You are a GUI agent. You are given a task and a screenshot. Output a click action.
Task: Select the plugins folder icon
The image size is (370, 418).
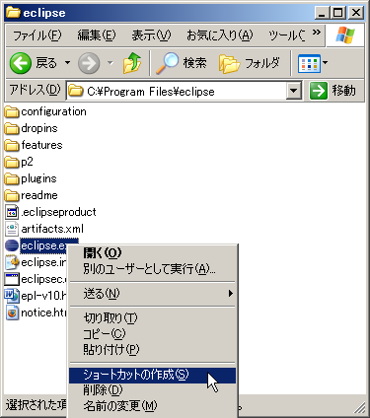[12, 178]
